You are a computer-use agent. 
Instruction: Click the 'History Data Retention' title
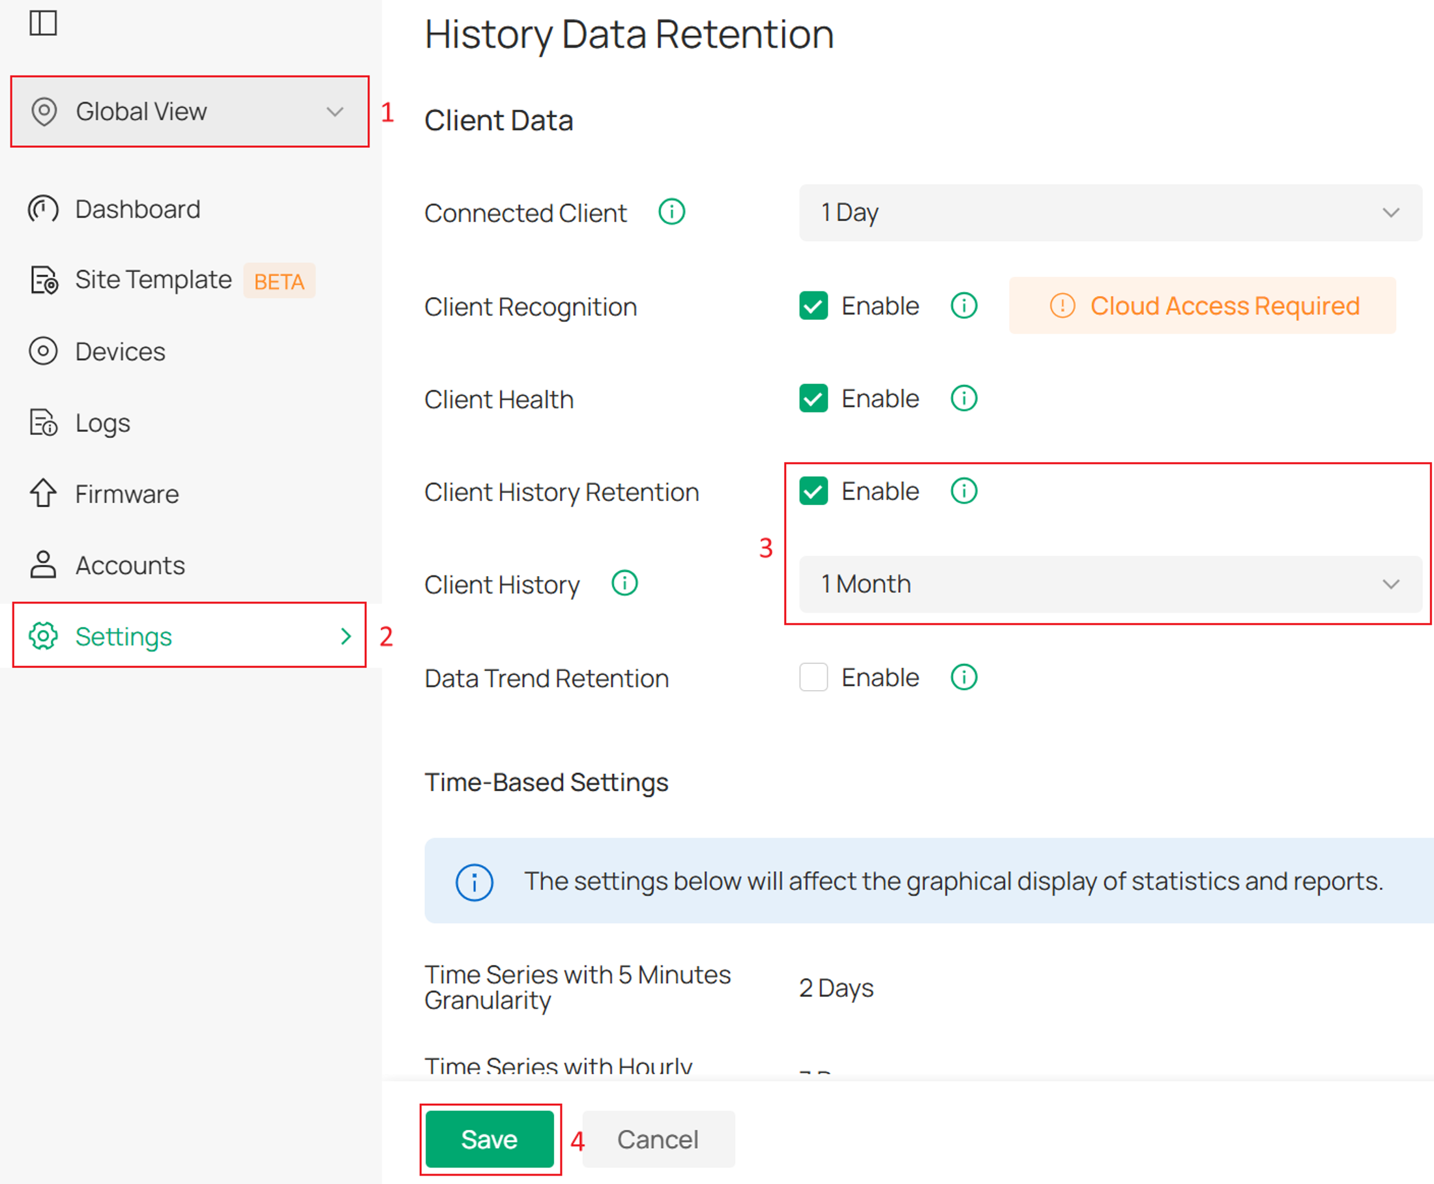[x=629, y=34]
